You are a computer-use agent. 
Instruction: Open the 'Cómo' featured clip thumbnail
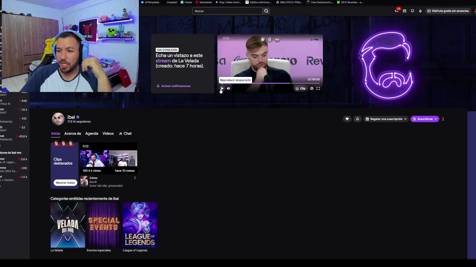point(108,158)
